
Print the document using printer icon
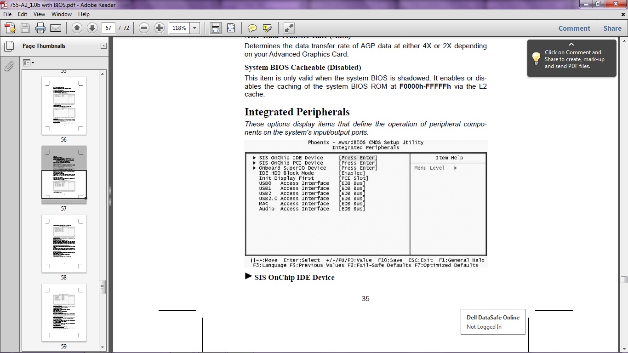(40, 28)
